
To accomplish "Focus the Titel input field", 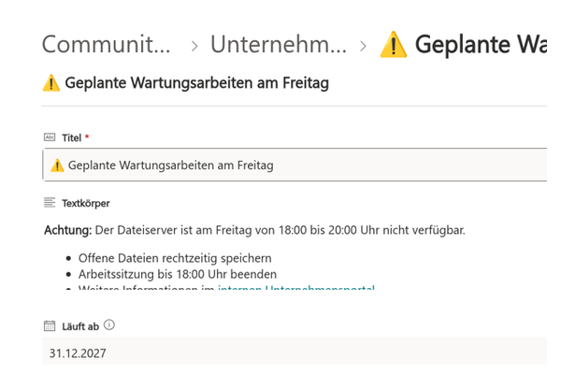I will click(295, 165).
